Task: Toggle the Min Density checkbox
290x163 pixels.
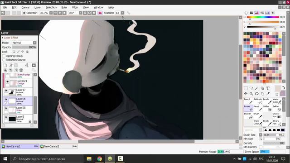Action: click(261, 147)
